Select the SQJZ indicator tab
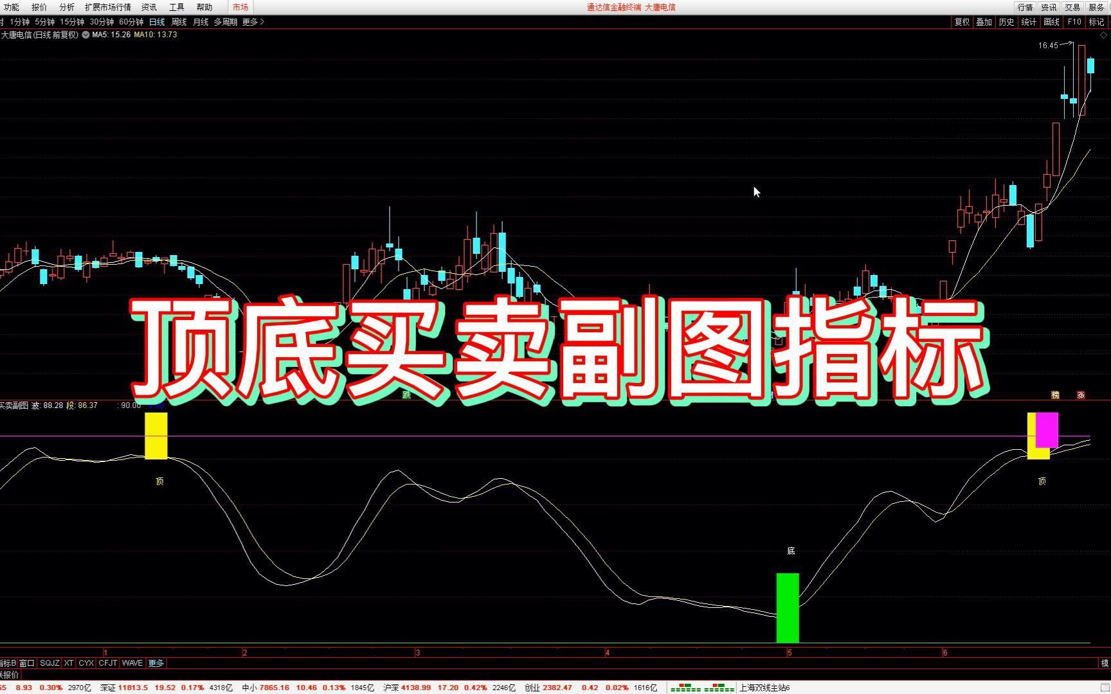The width and height of the screenshot is (1111, 694). (x=49, y=663)
